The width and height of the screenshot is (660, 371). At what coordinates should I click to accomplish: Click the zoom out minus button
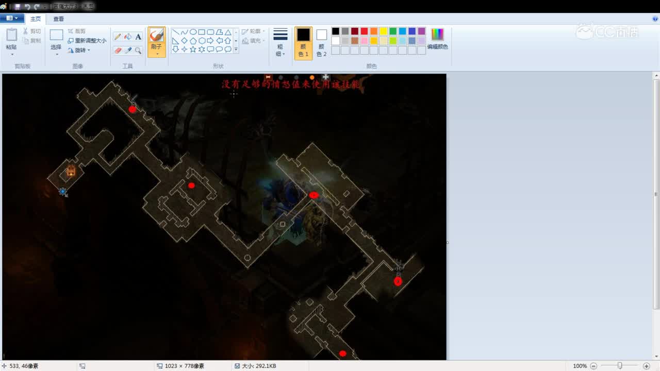click(x=593, y=366)
